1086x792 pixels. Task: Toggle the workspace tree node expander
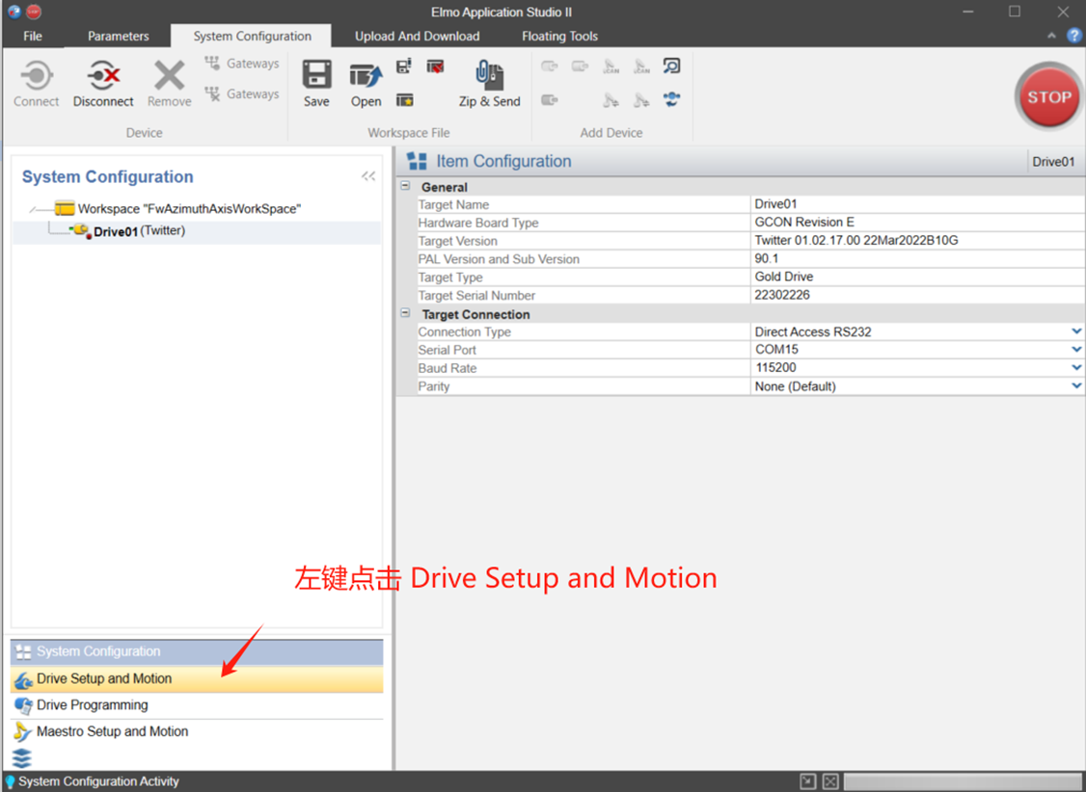pyautogui.click(x=33, y=209)
